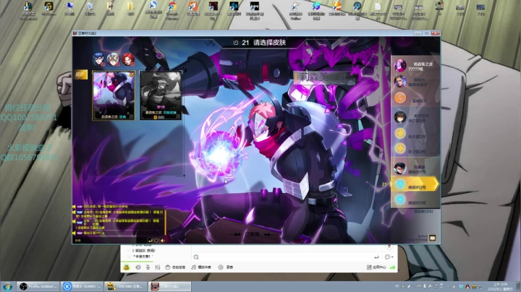Click the highlighted 晓组织2号 slot
The height and width of the screenshot is (292, 521).
tap(415, 184)
